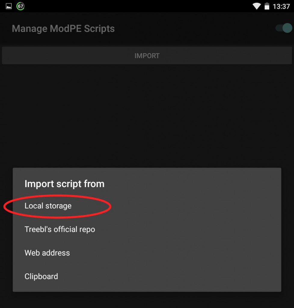Viewport: 294px width, 308px height.
Task: Click the IMPORT button
Action: (147, 56)
